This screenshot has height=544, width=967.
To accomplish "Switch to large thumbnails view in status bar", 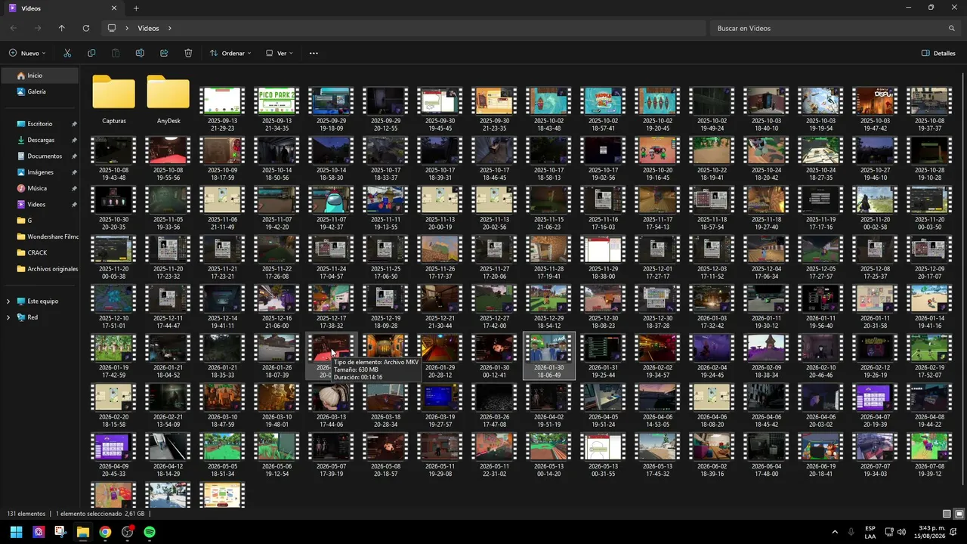I will coord(958,514).
